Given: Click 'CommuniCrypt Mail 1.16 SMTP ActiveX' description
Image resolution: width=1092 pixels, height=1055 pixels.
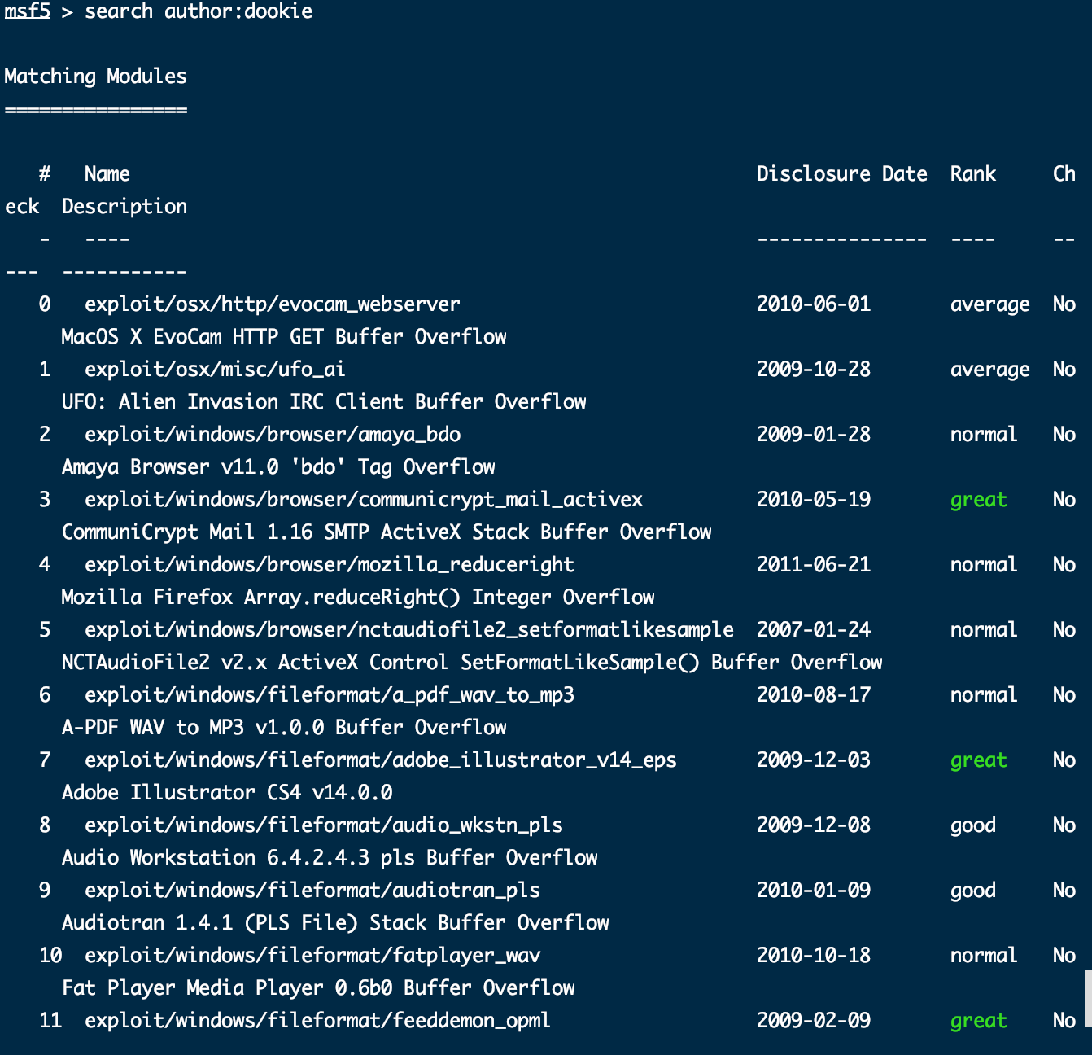Looking at the screenshot, I should click(x=387, y=532).
